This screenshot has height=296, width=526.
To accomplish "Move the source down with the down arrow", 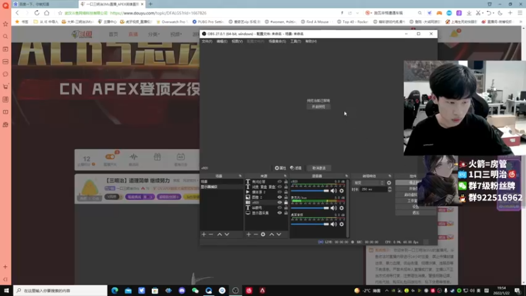I will pos(279,234).
